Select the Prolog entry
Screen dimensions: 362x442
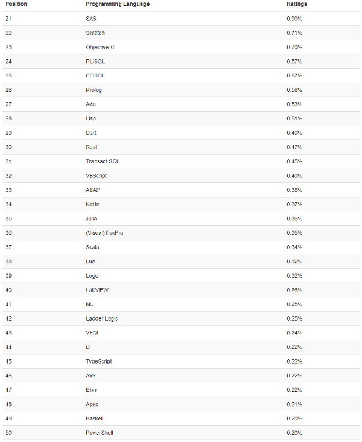94,90
